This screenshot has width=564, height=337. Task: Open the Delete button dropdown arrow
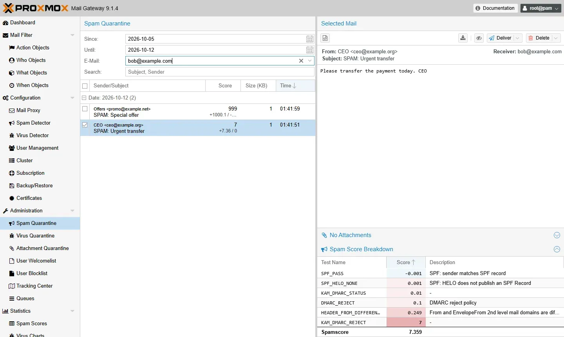(556, 38)
